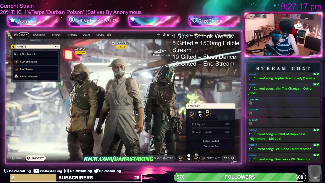This screenshot has height=183, width=325.
Task: Open the STORE tab
Action: [x=100, y=35]
